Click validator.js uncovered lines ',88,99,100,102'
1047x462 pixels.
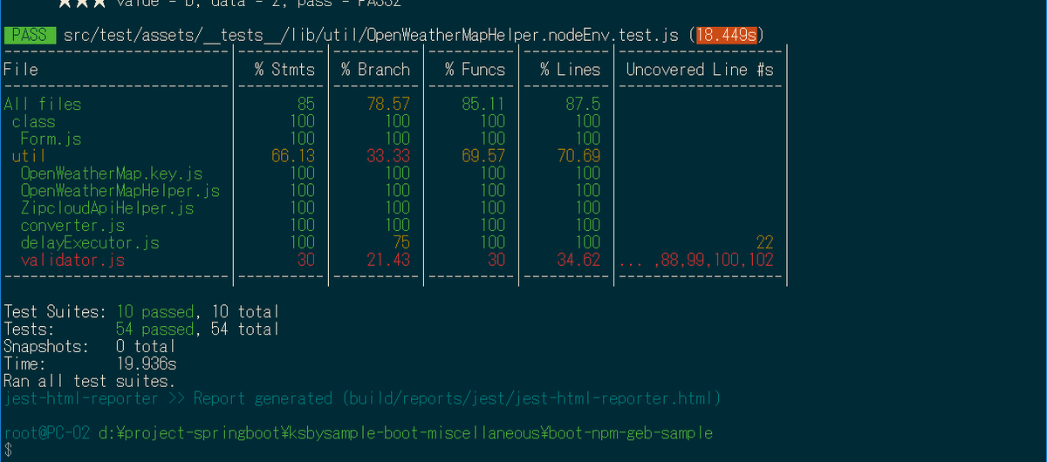tap(713, 261)
